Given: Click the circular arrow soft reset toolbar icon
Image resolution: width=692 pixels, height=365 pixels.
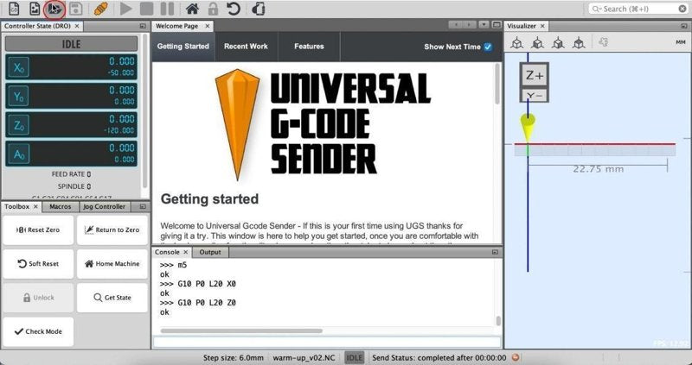Looking at the screenshot, I should pyautogui.click(x=234, y=9).
